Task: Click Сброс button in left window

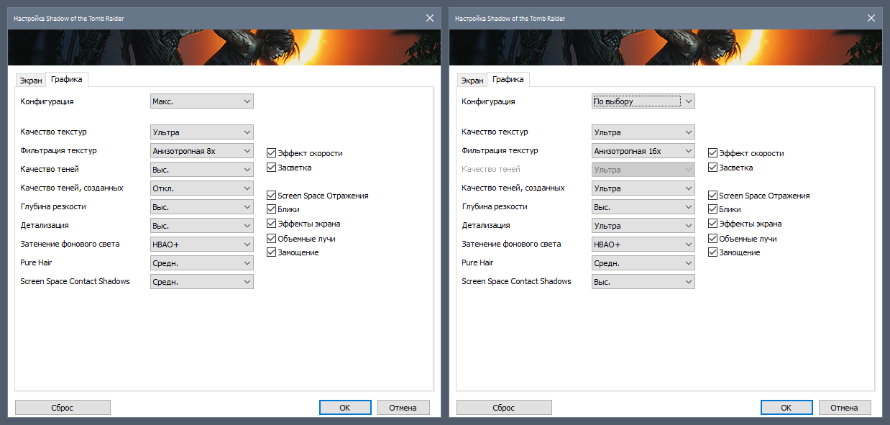Action: [x=63, y=408]
